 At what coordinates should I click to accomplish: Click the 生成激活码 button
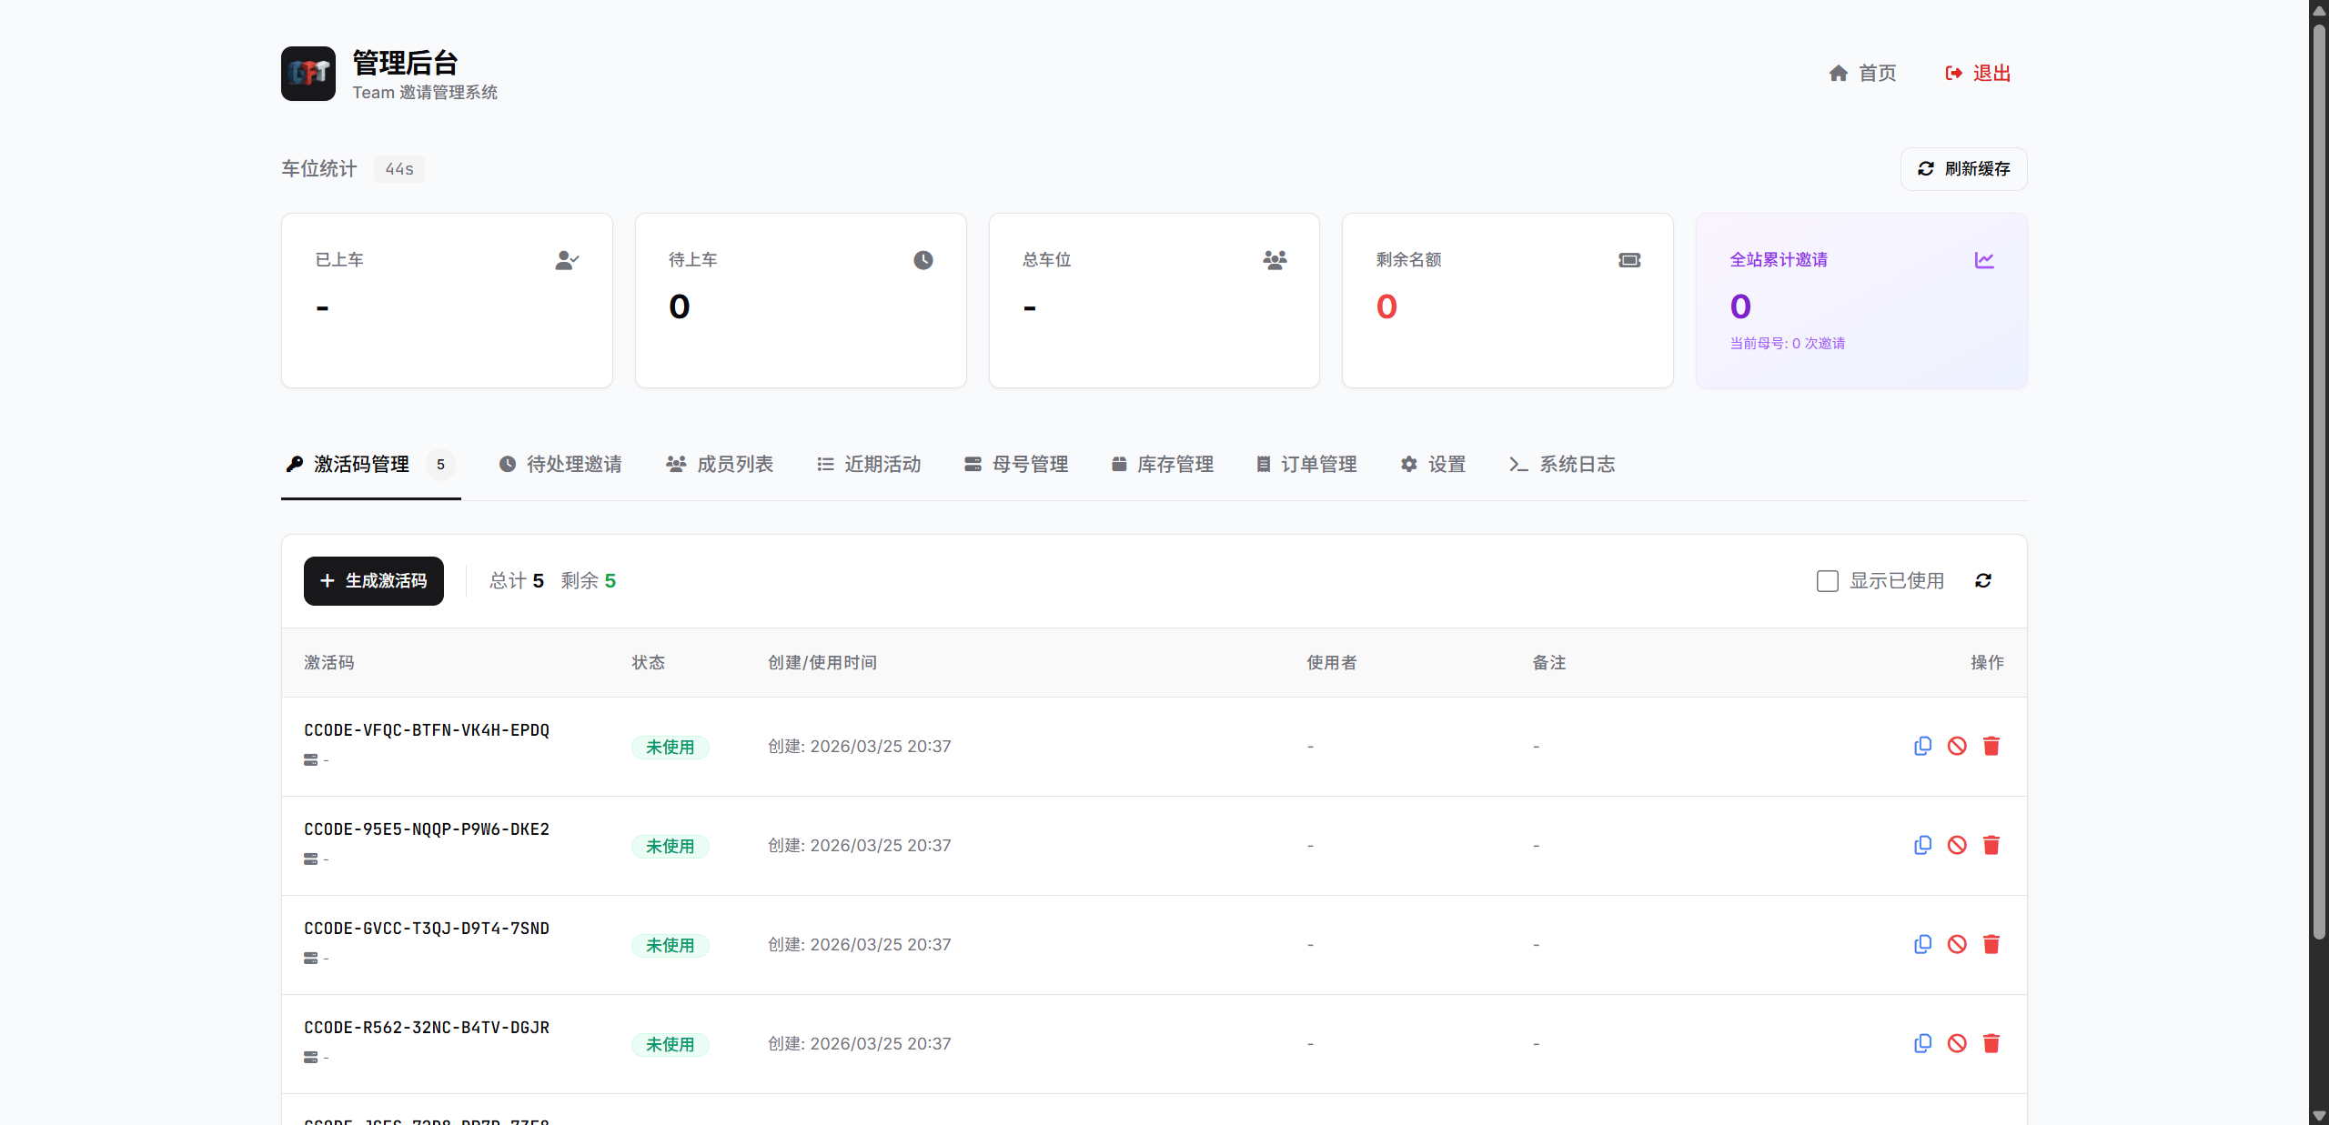[373, 580]
